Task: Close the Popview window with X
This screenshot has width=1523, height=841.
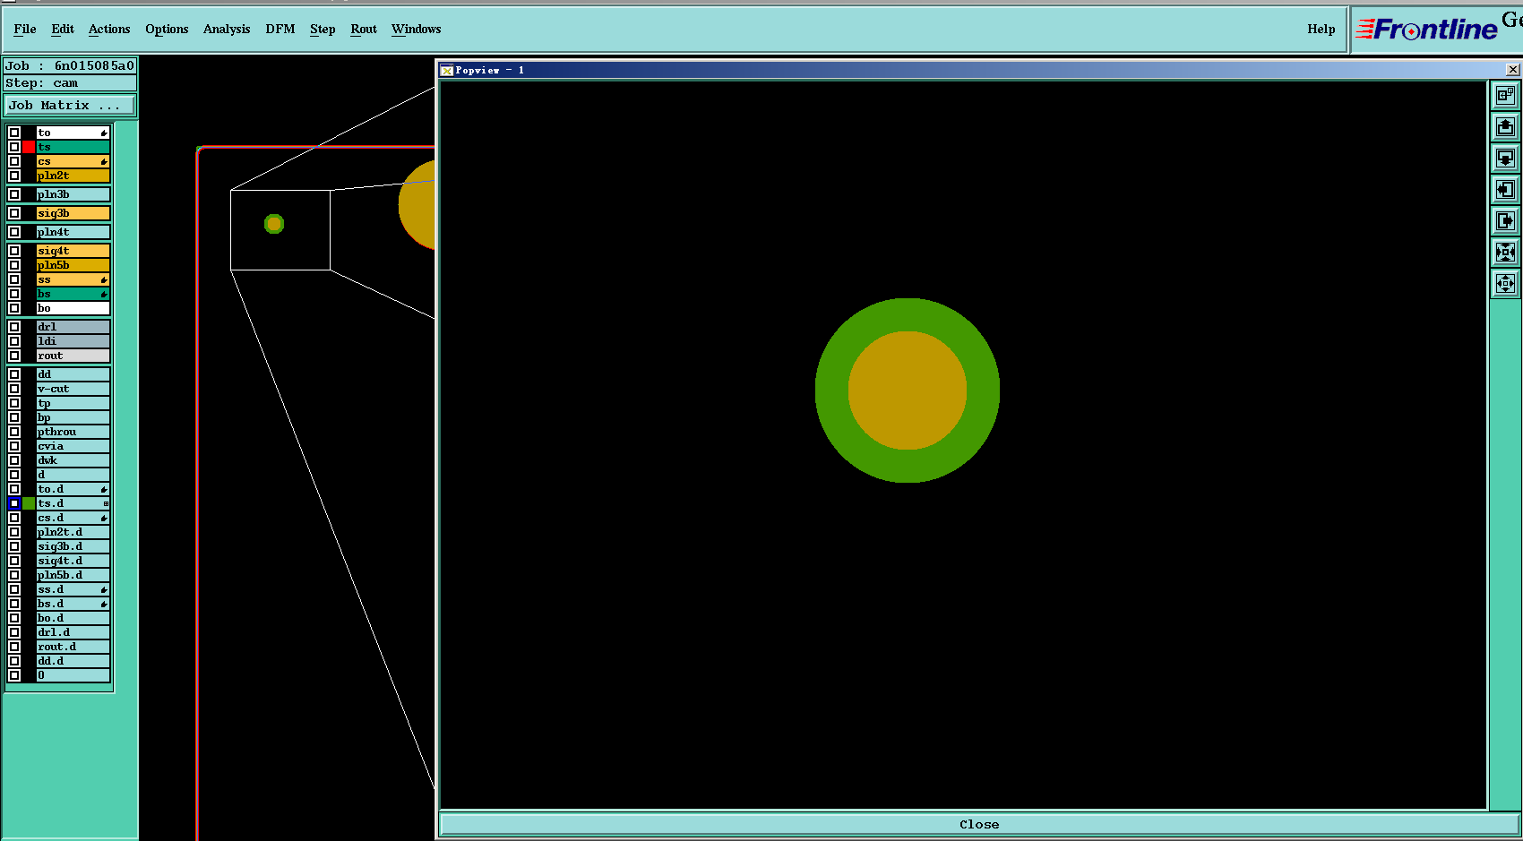Action: coord(1513,69)
